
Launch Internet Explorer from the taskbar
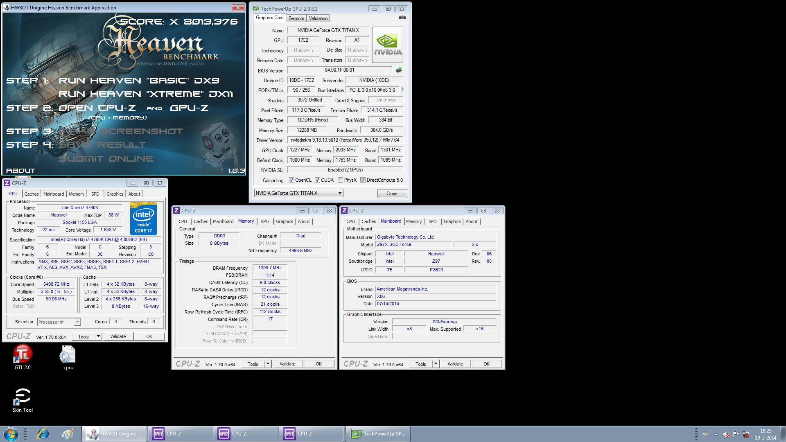coord(43,434)
